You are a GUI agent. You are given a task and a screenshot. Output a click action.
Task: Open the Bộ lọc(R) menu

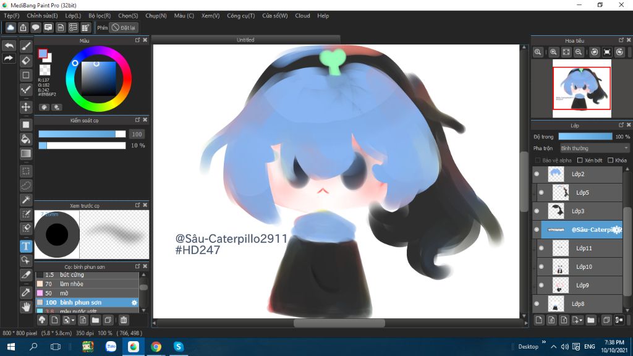click(x=100, y=15)
